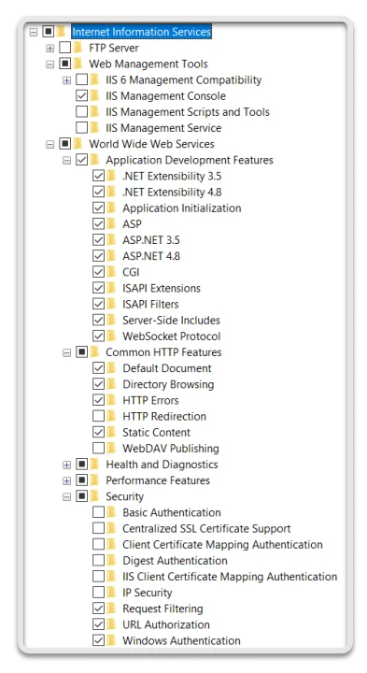This screenshot has height=673, width=367.
Task: Toggle World Wide Web Services checkbox
Action: [x=64, y=143]
